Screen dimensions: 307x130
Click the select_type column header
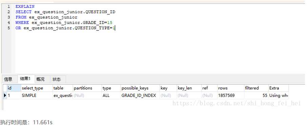pyautogui.click(x=37, y=88)
